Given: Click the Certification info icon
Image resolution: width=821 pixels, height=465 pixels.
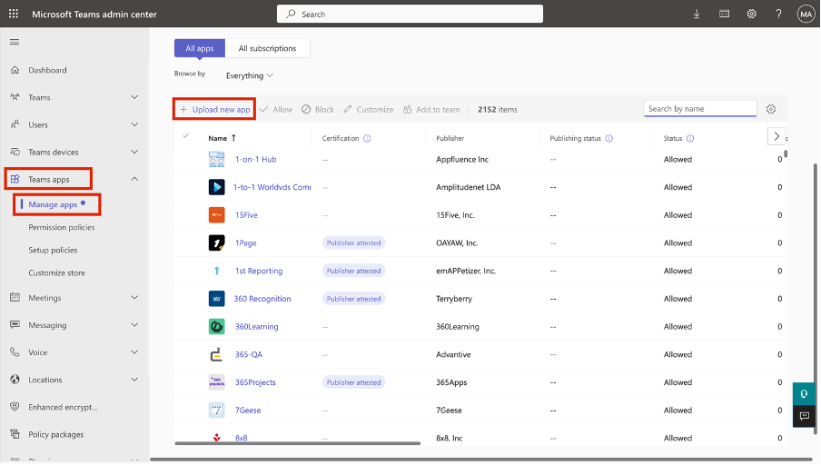Looking at the screenshot, I should (x=367, y=138).
